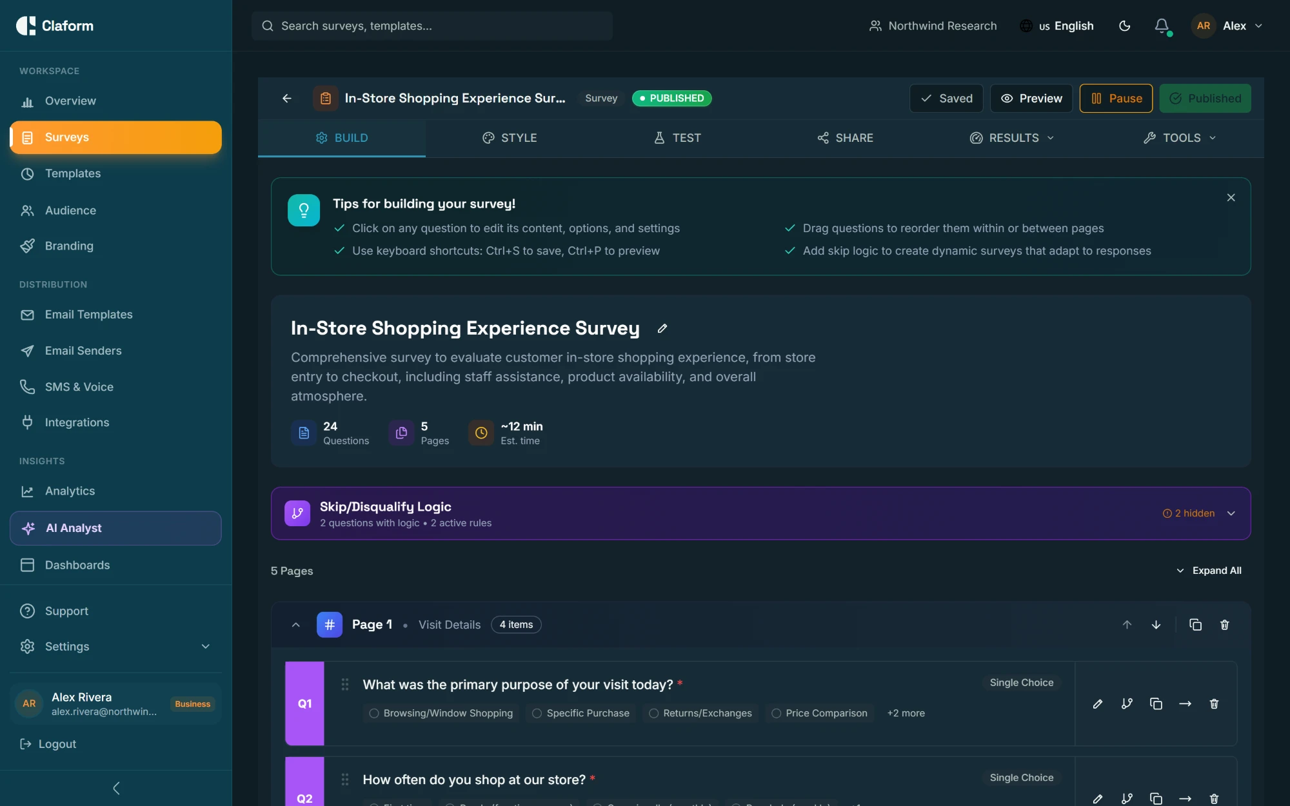Viewport: 1290px width, 806px height.
Task: Add logic branch to Q1
Action: (1127, 704)
